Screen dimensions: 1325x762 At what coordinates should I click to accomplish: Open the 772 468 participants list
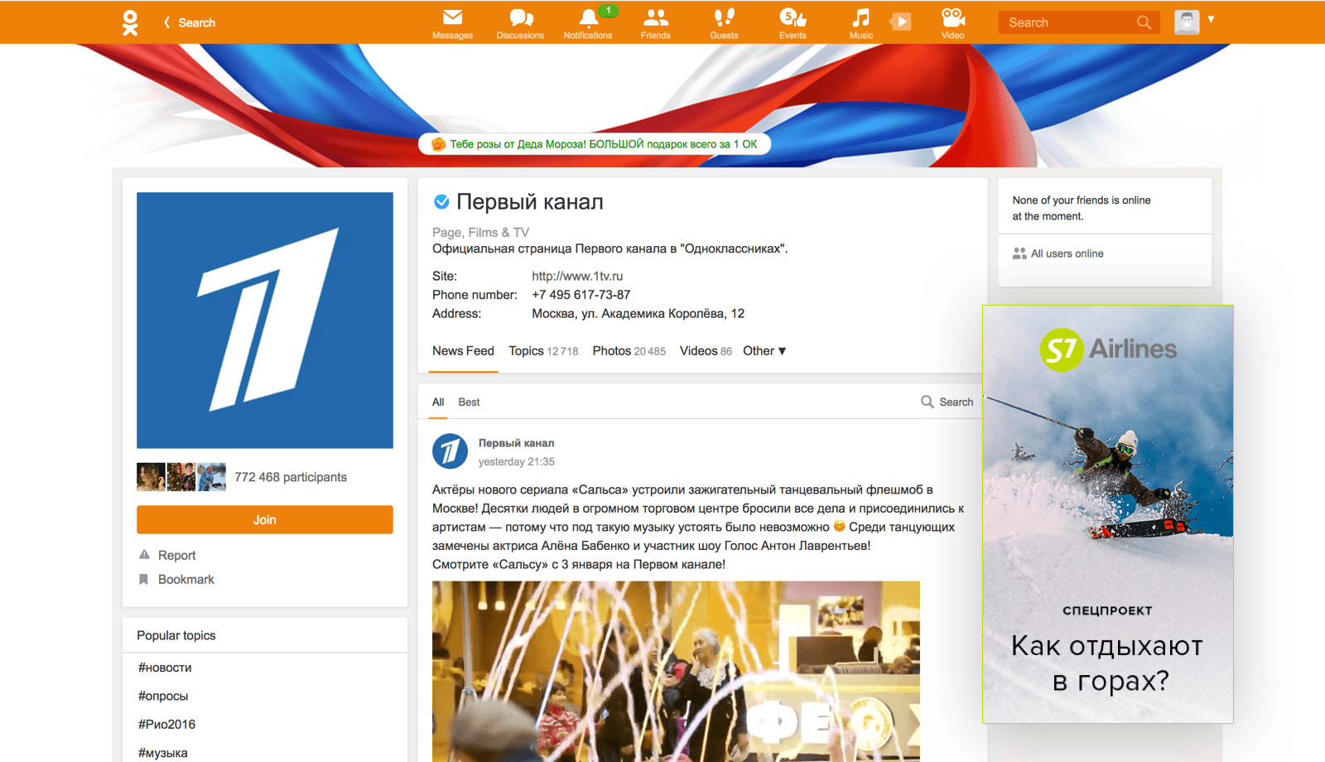pos(291,477)
